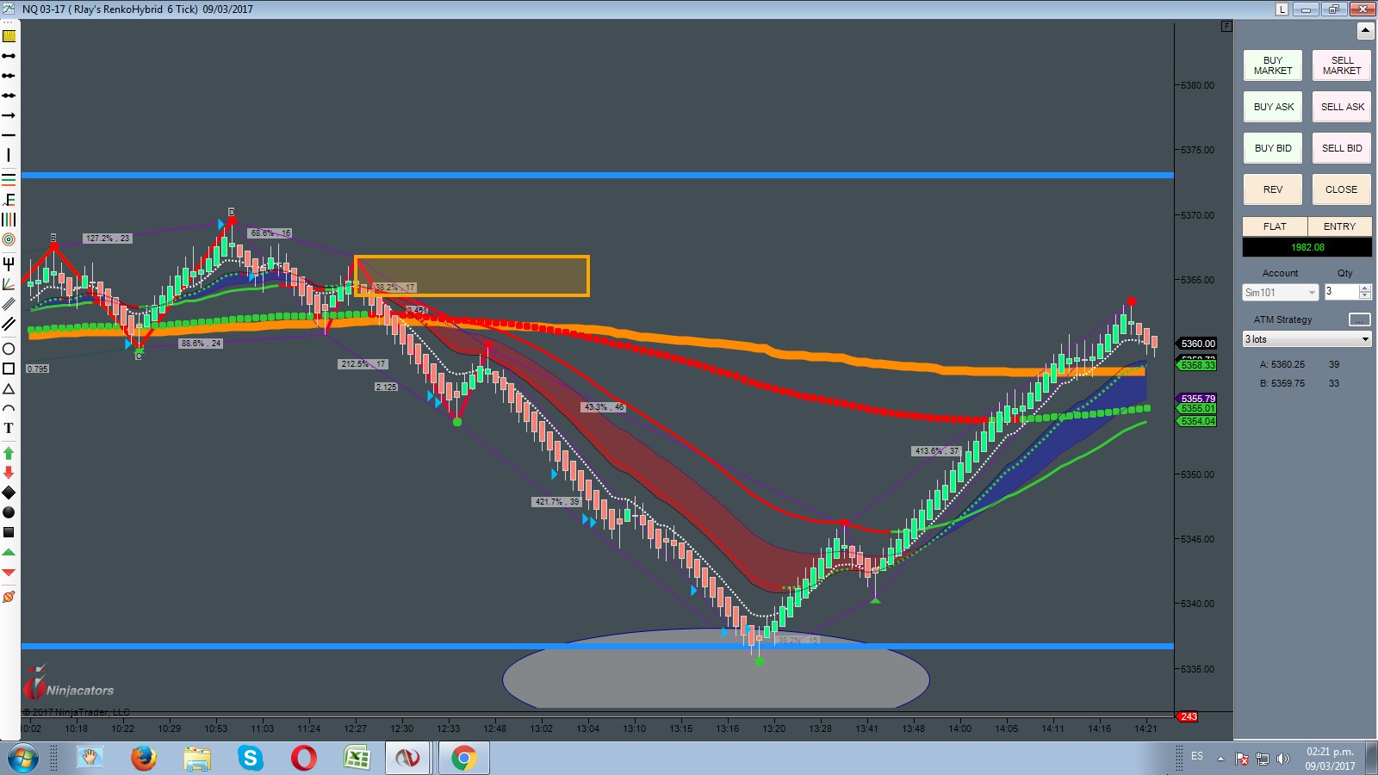Select the red Triangle Down marker tool

pyautogui.click(x=9, y=572)
